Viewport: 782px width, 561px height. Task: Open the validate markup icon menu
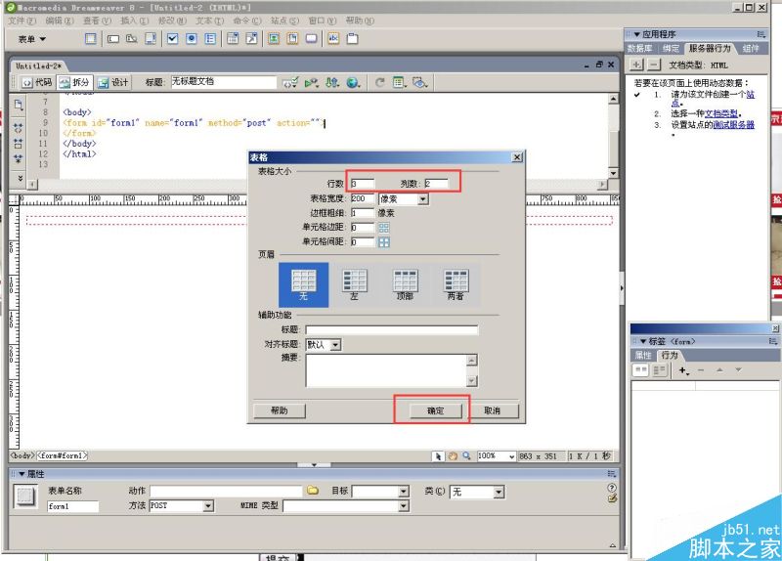290,82
